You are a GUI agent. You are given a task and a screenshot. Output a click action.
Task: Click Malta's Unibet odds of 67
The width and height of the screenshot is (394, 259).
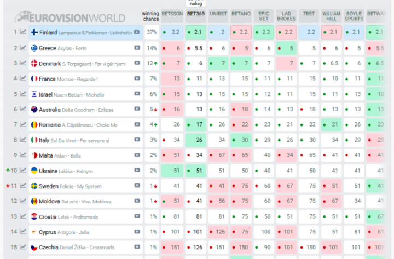(218, 155)
